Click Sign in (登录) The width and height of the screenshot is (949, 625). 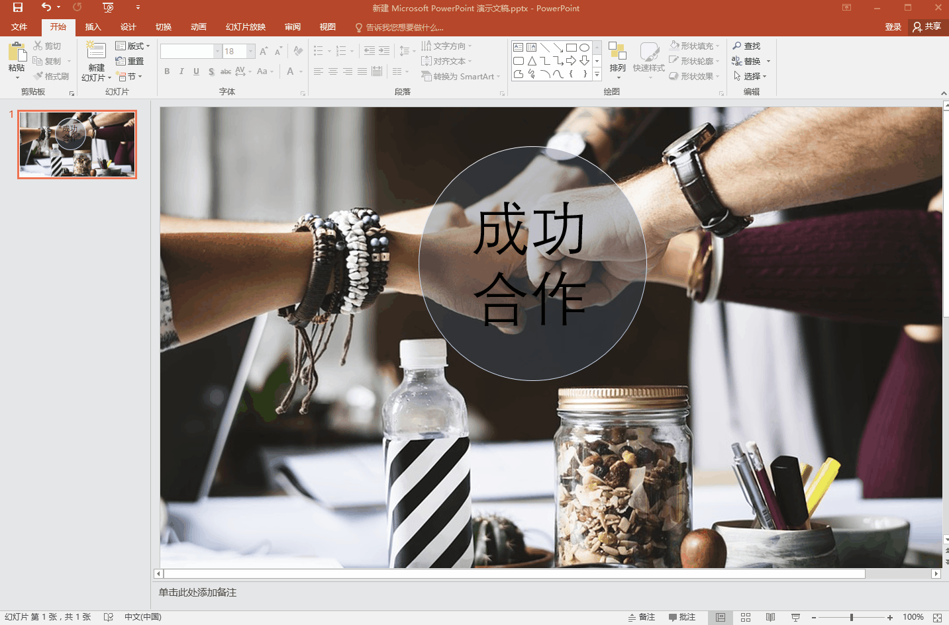(893, 27)
